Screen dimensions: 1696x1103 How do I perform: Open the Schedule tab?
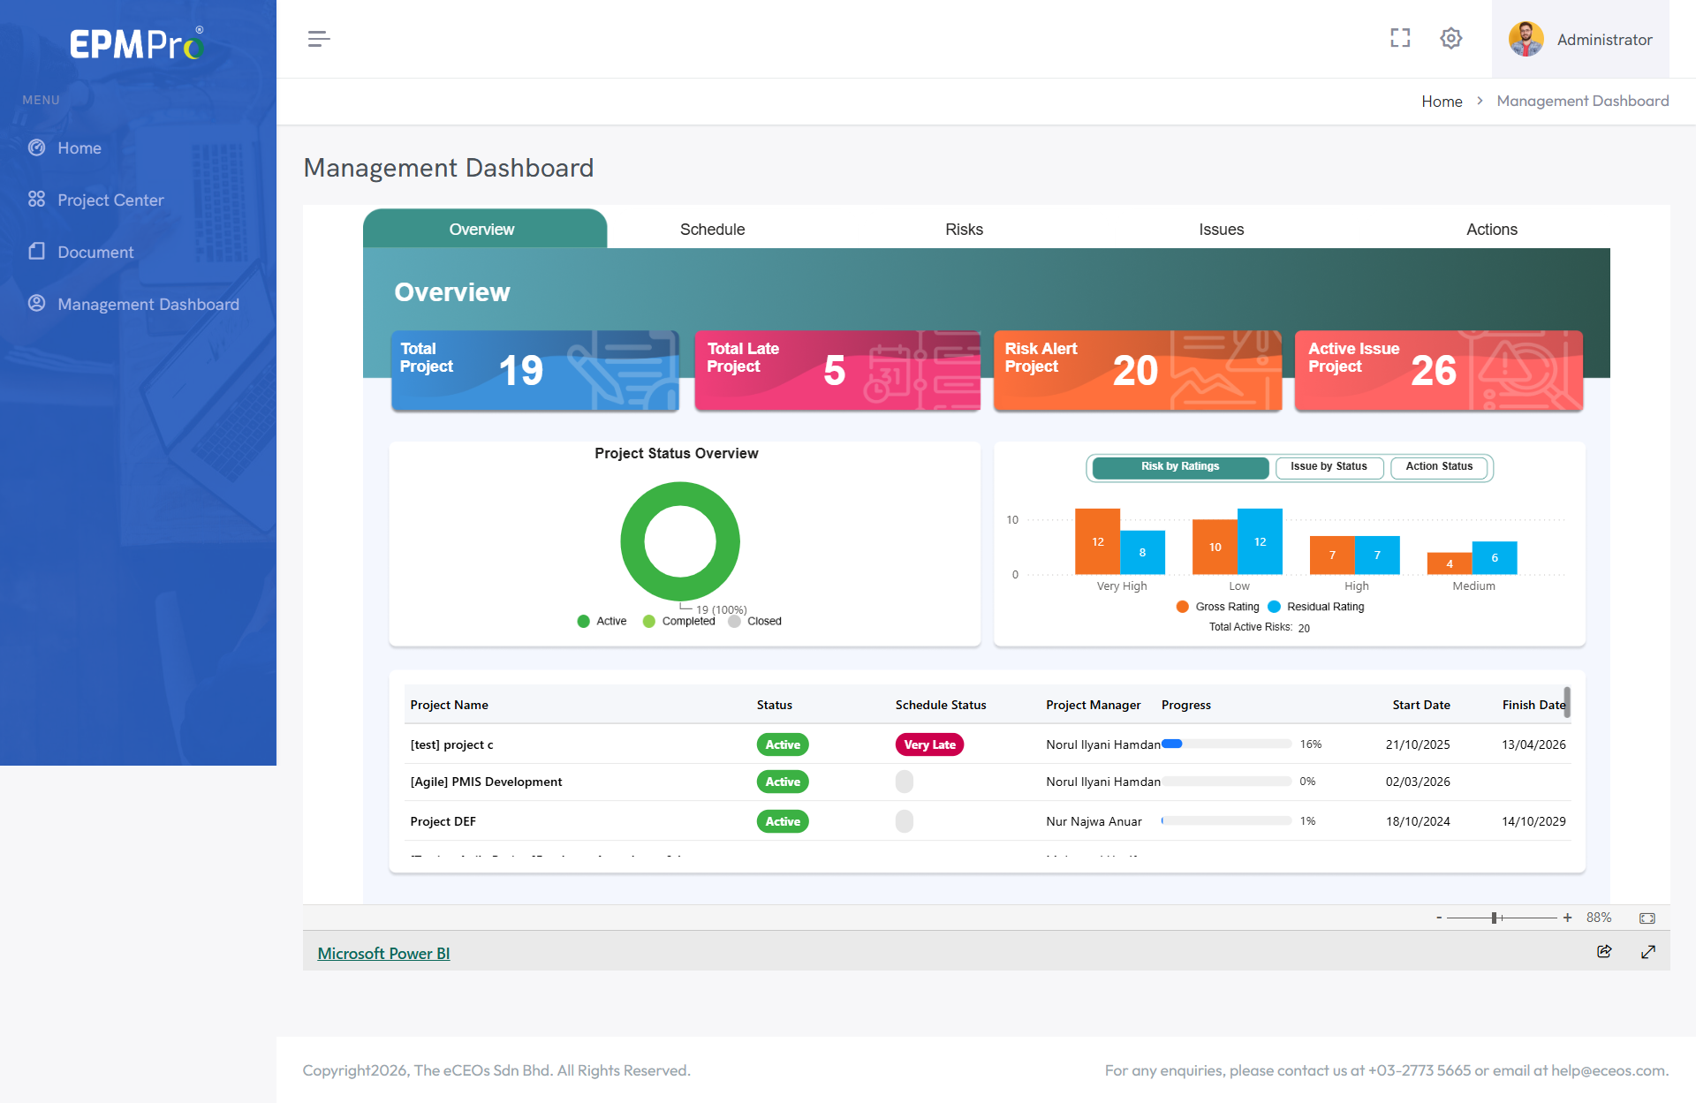click(712, 230)
